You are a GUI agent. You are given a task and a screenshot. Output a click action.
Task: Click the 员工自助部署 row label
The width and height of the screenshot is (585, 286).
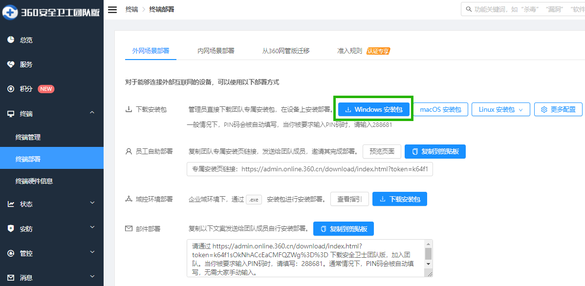pos(154,152)
